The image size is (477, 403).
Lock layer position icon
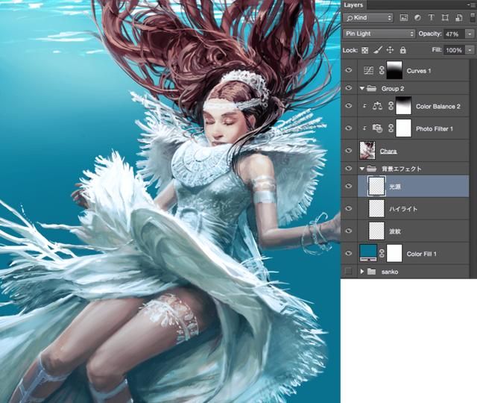tap(390, 50)
